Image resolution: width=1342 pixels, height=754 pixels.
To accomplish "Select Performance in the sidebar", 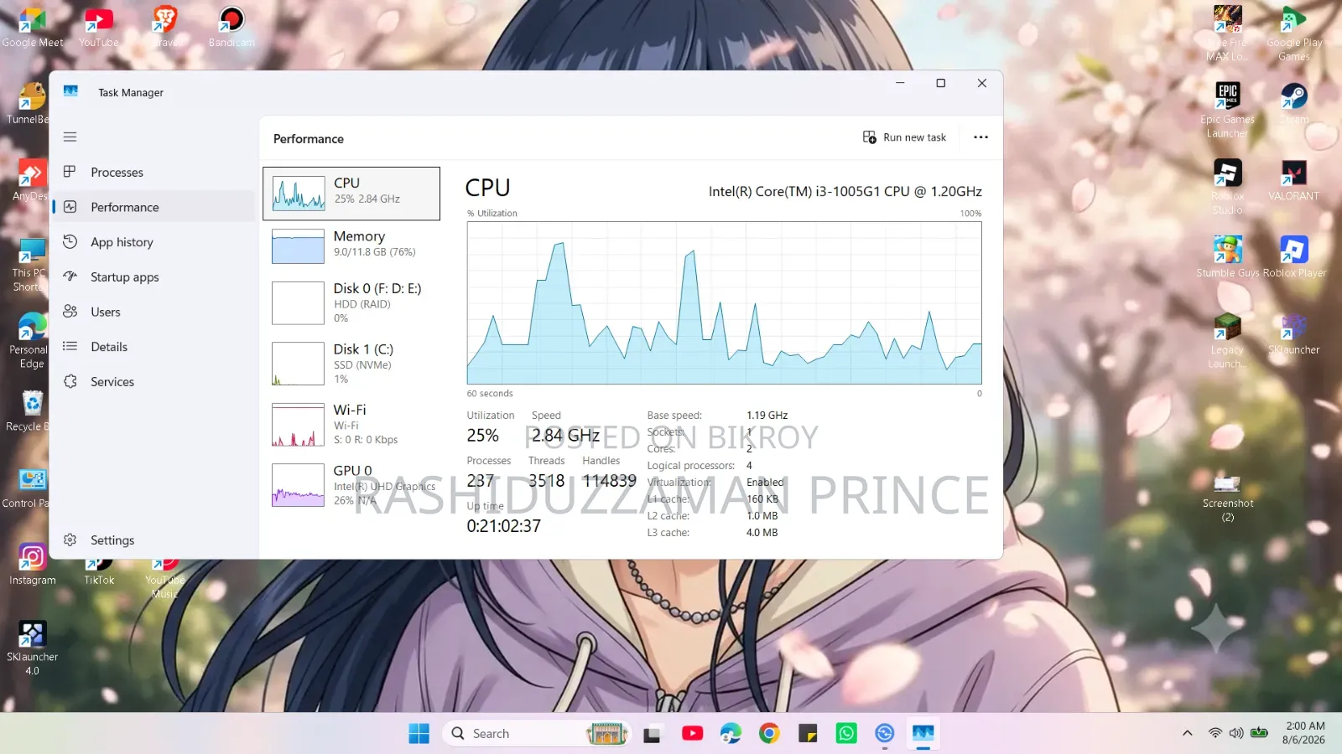I will coord(154,207).
